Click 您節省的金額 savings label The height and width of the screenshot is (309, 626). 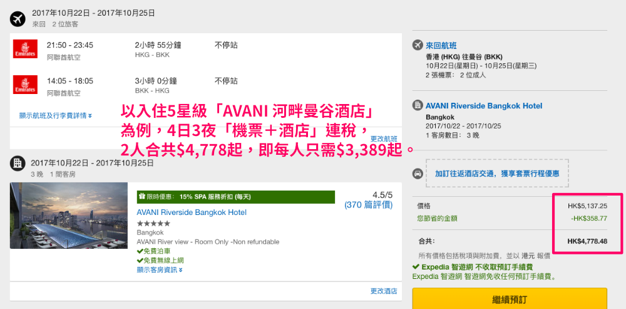point(437,218)
